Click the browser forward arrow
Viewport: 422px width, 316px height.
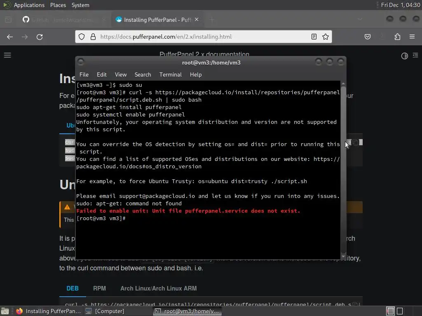pyautogui.click(x=25, y=37)
